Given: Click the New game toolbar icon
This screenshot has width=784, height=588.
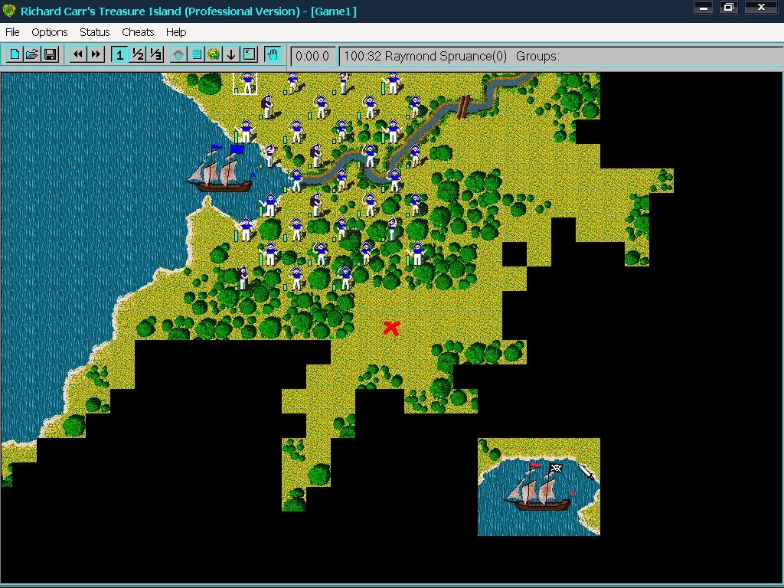Looking at the screenshot, I should (x=15, y=54).
